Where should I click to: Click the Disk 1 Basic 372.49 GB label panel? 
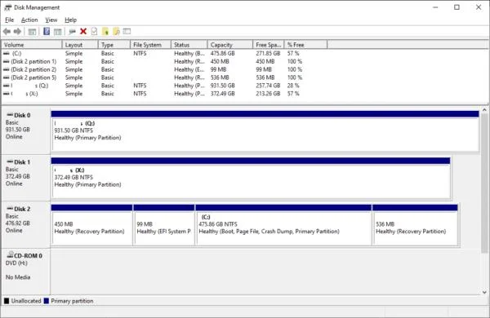click(x=25, y=177)
